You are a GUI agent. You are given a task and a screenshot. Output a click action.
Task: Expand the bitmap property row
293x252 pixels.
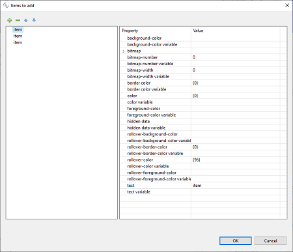(x=124, y=51)
